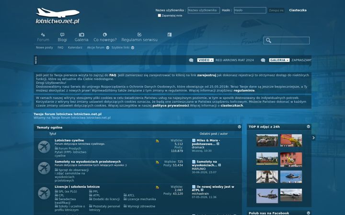Viewport: 345px width, 215px height.
Task: Switch to Regulamin serwisu tab label
Action: (x=139, y=40)
